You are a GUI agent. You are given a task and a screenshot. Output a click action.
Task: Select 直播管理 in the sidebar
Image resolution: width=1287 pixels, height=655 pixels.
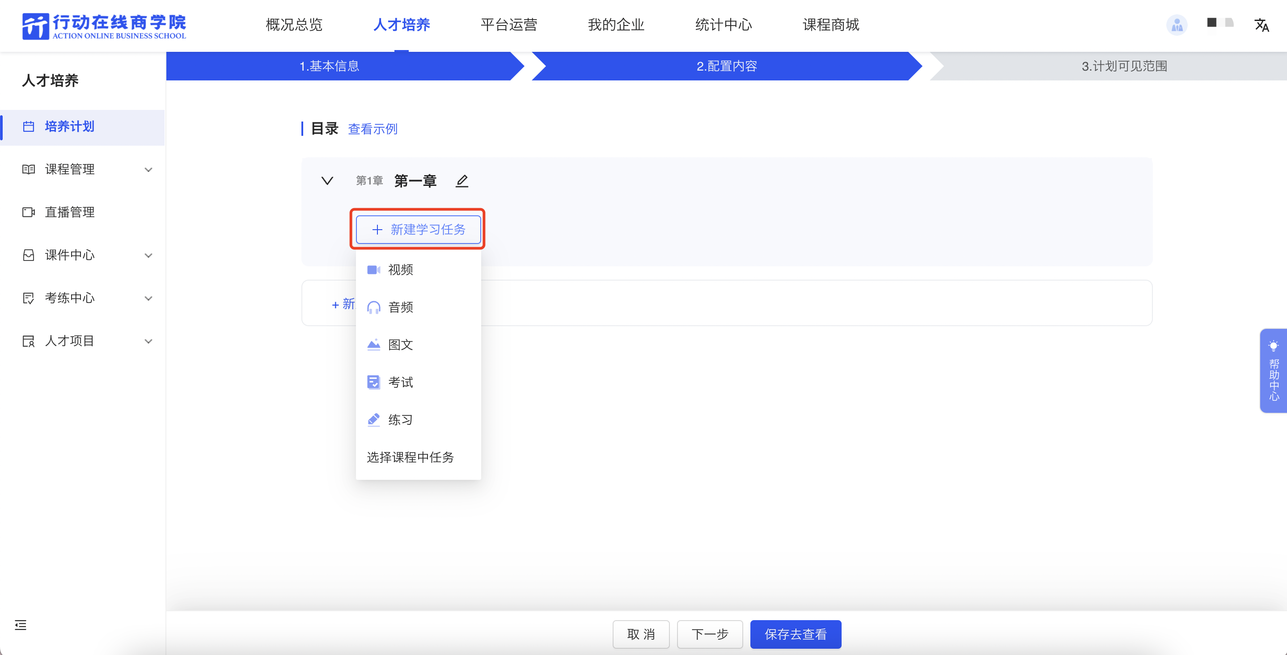point(83,213)
